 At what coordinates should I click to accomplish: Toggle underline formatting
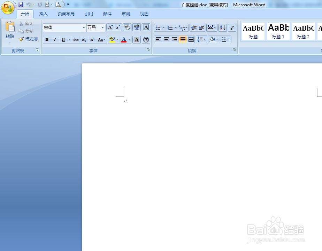click(63, 40)
